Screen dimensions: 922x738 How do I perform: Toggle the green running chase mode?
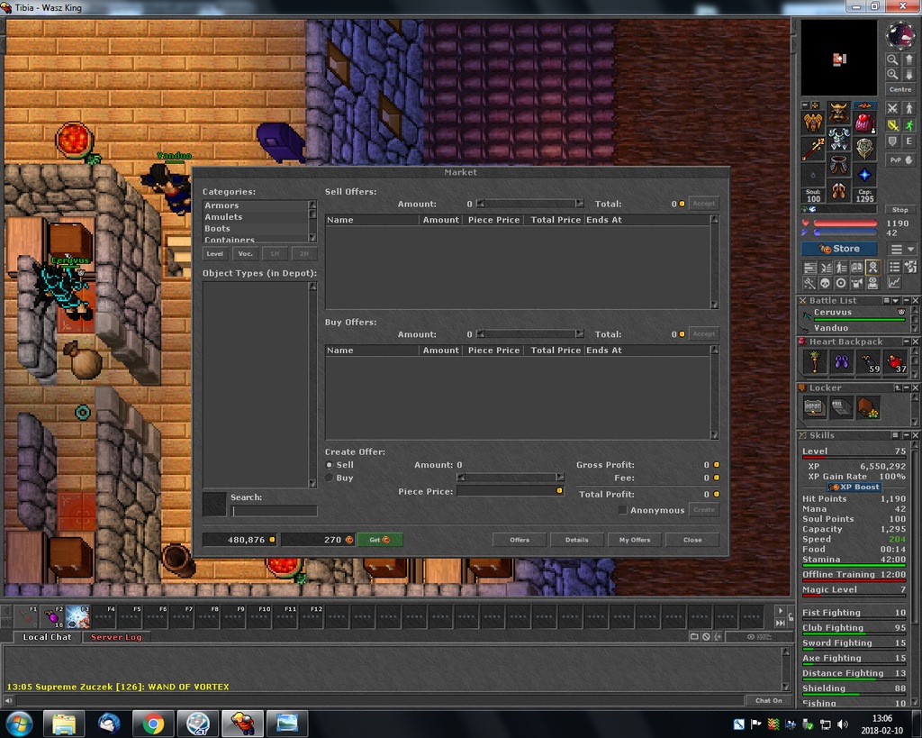pos(909,125)
